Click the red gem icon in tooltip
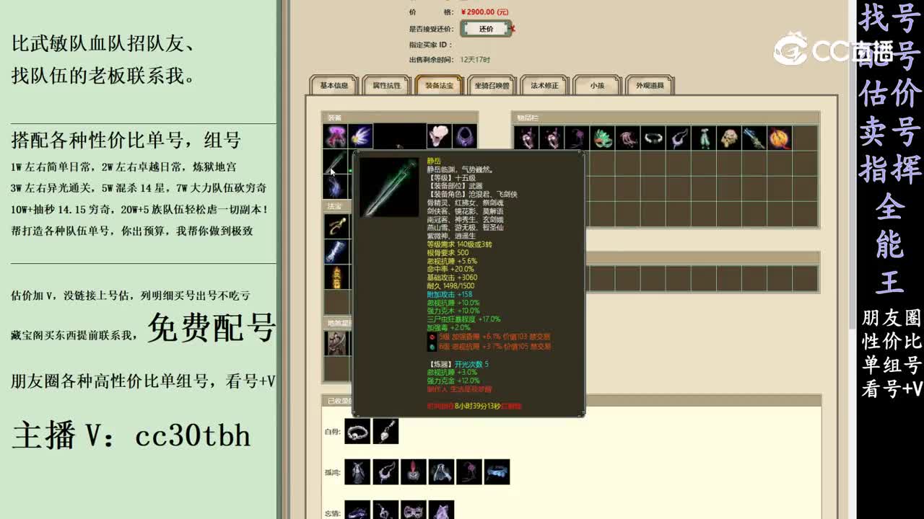The image size is (924, 519). [432, 337]
